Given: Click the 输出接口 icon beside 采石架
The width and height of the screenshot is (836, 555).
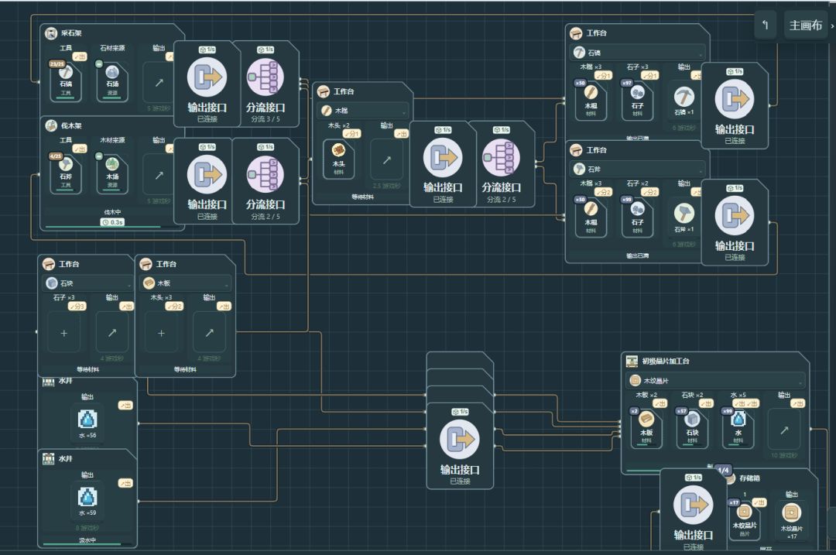Looking at the screenshot, I should tap(207, 77).
